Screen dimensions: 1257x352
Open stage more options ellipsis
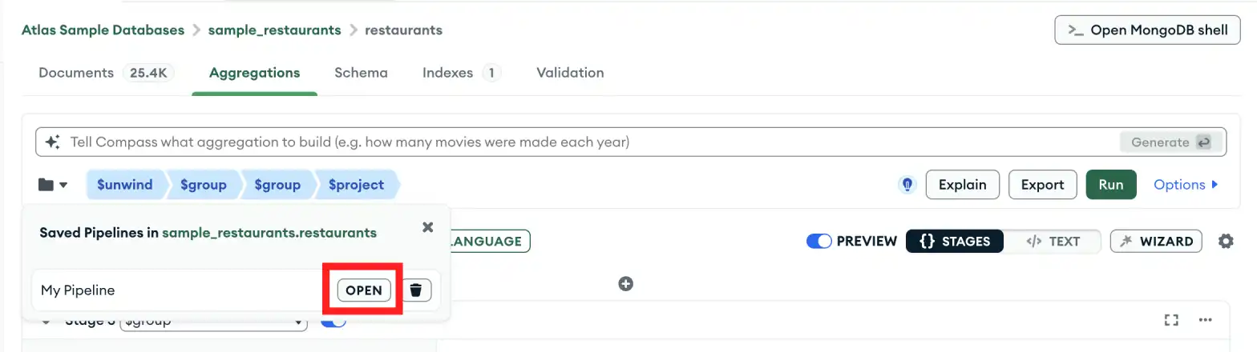[x=1204, y=320]
